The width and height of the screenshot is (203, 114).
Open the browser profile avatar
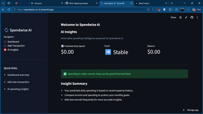click(x=182, y=10)
